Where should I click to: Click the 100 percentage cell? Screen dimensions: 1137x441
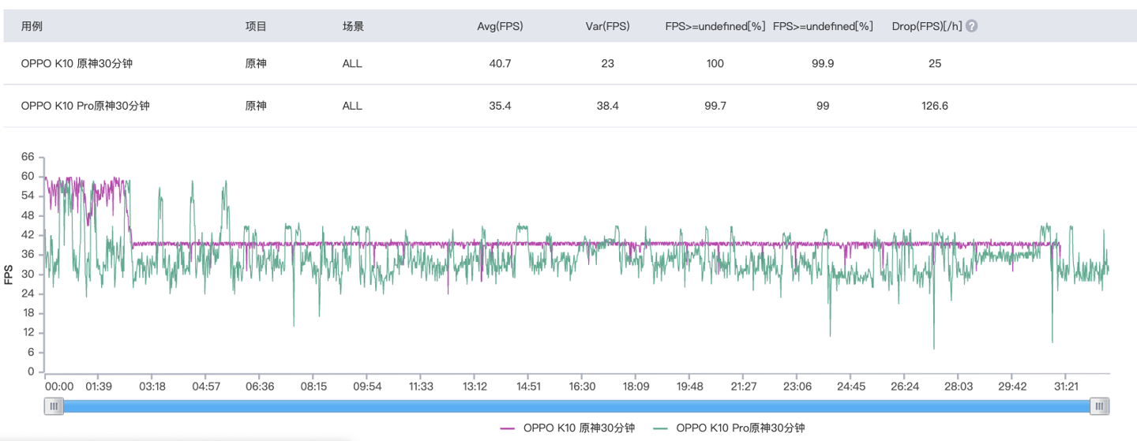(715, 63)
